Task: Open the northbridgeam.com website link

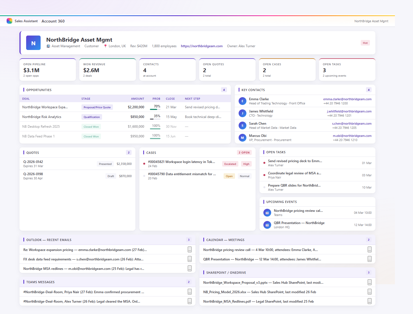Action: 202,46
